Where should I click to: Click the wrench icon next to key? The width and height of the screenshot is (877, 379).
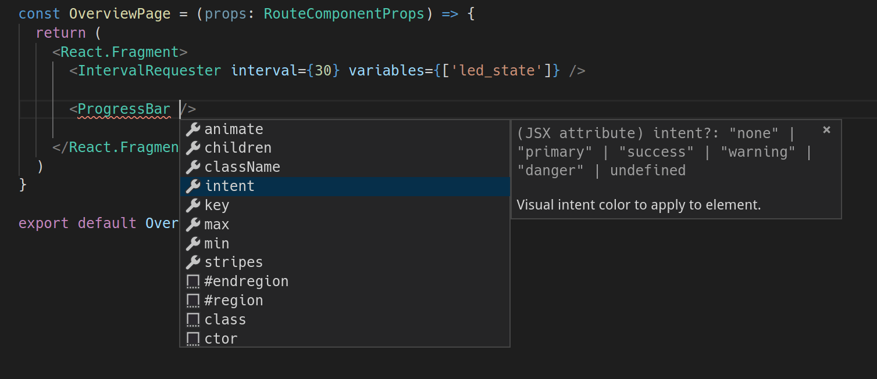192,205
